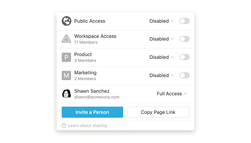
Task: Expand the Workspace Access Disabled dropdown
Action: pyautogui.click(x=161, y=39)
